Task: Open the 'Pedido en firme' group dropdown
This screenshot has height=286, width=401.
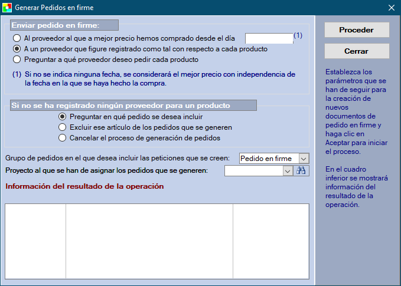Action: coord(303,159)
